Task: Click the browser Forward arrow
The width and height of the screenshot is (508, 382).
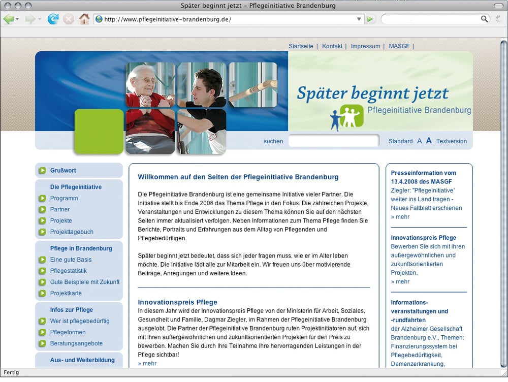Action: tap(30, 19)
